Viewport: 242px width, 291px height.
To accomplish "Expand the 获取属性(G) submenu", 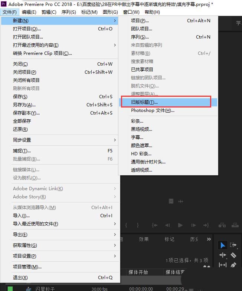I will pyautogui.click(x=115, y=245).
